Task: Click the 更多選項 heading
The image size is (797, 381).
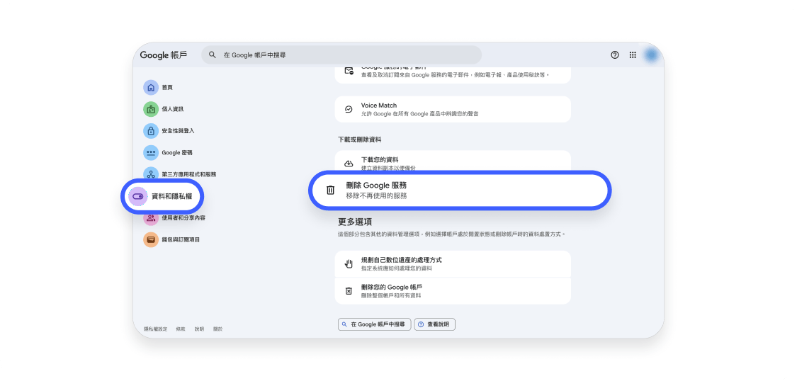Action: [356, 222]
